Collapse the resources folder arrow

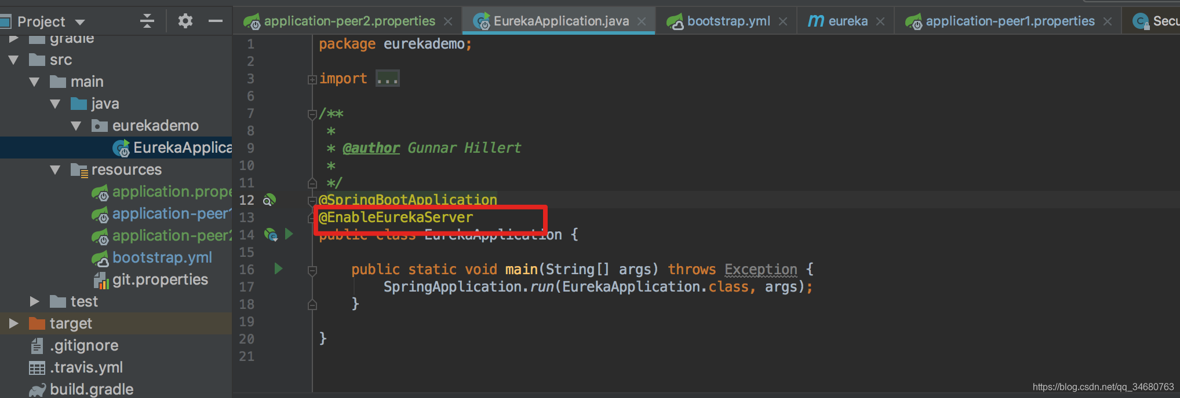click(56, 169)
